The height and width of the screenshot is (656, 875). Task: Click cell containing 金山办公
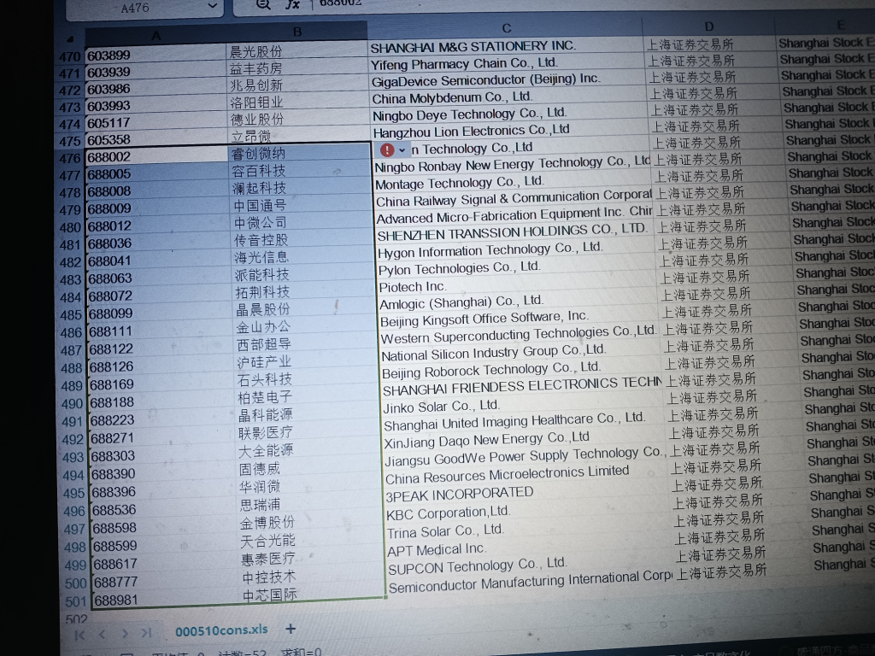point(306,327)
